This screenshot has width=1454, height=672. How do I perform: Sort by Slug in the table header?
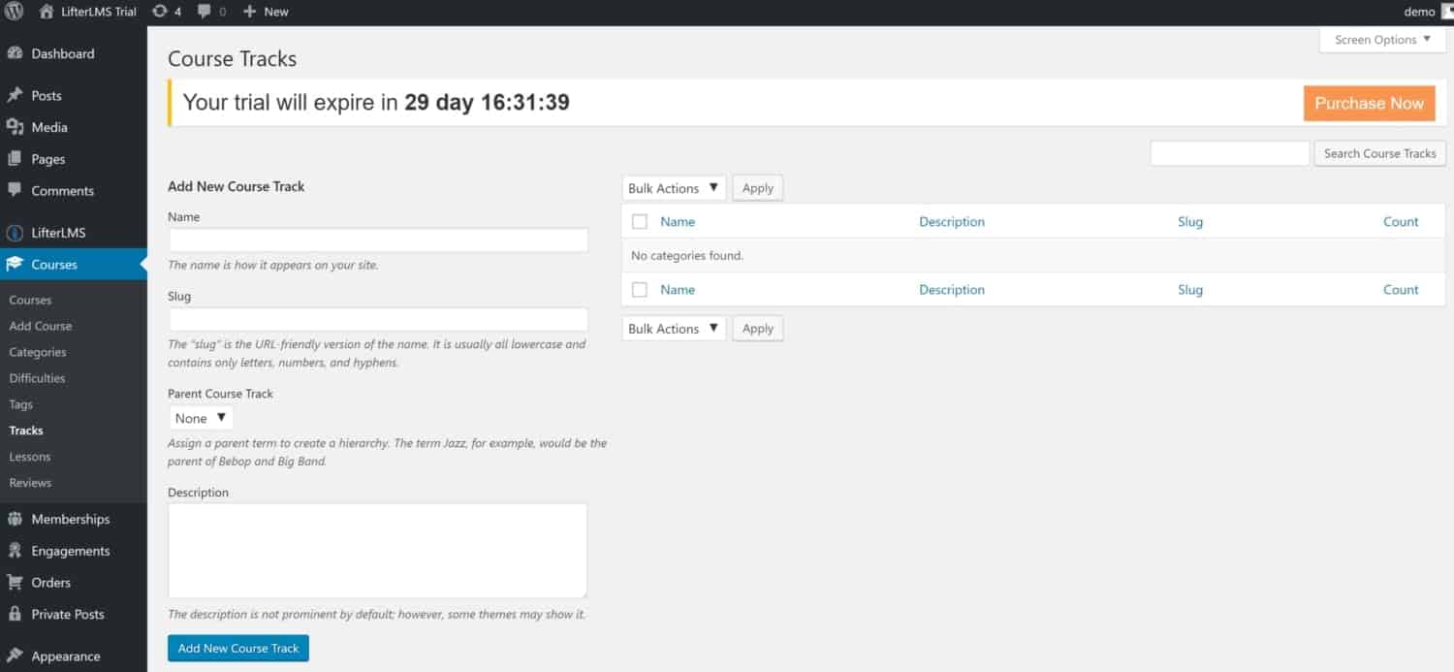pos(1190,221)
